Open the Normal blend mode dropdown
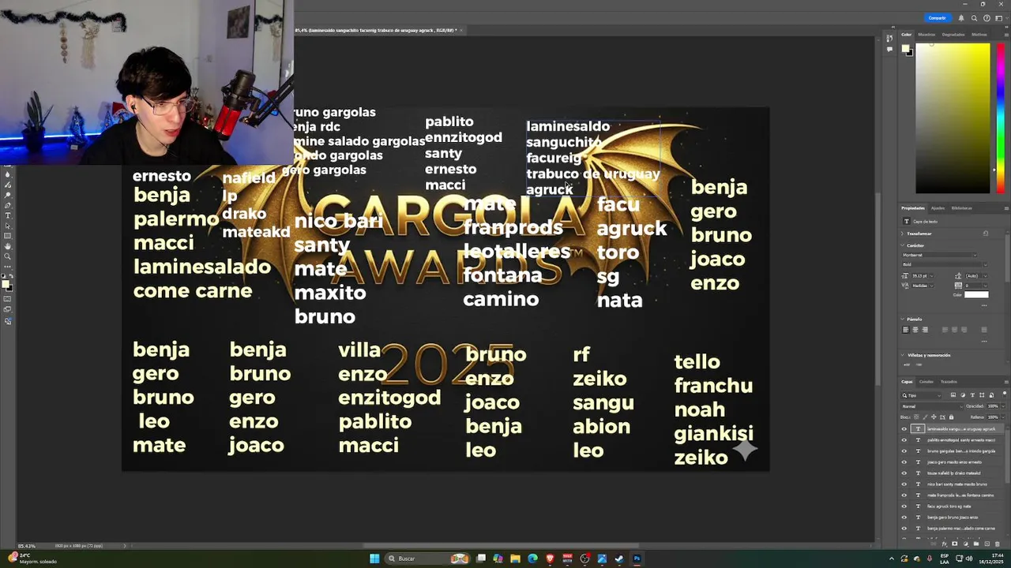 click(932, 406)
